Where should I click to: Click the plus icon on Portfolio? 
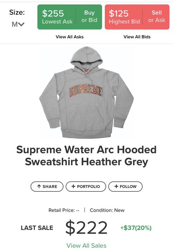click(x=73, y=186)
